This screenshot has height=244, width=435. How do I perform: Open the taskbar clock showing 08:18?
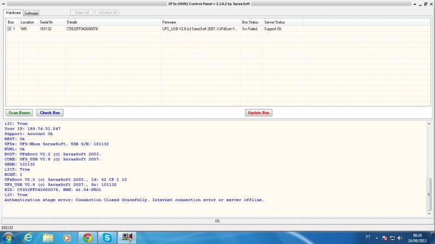[x=417, y=238]
